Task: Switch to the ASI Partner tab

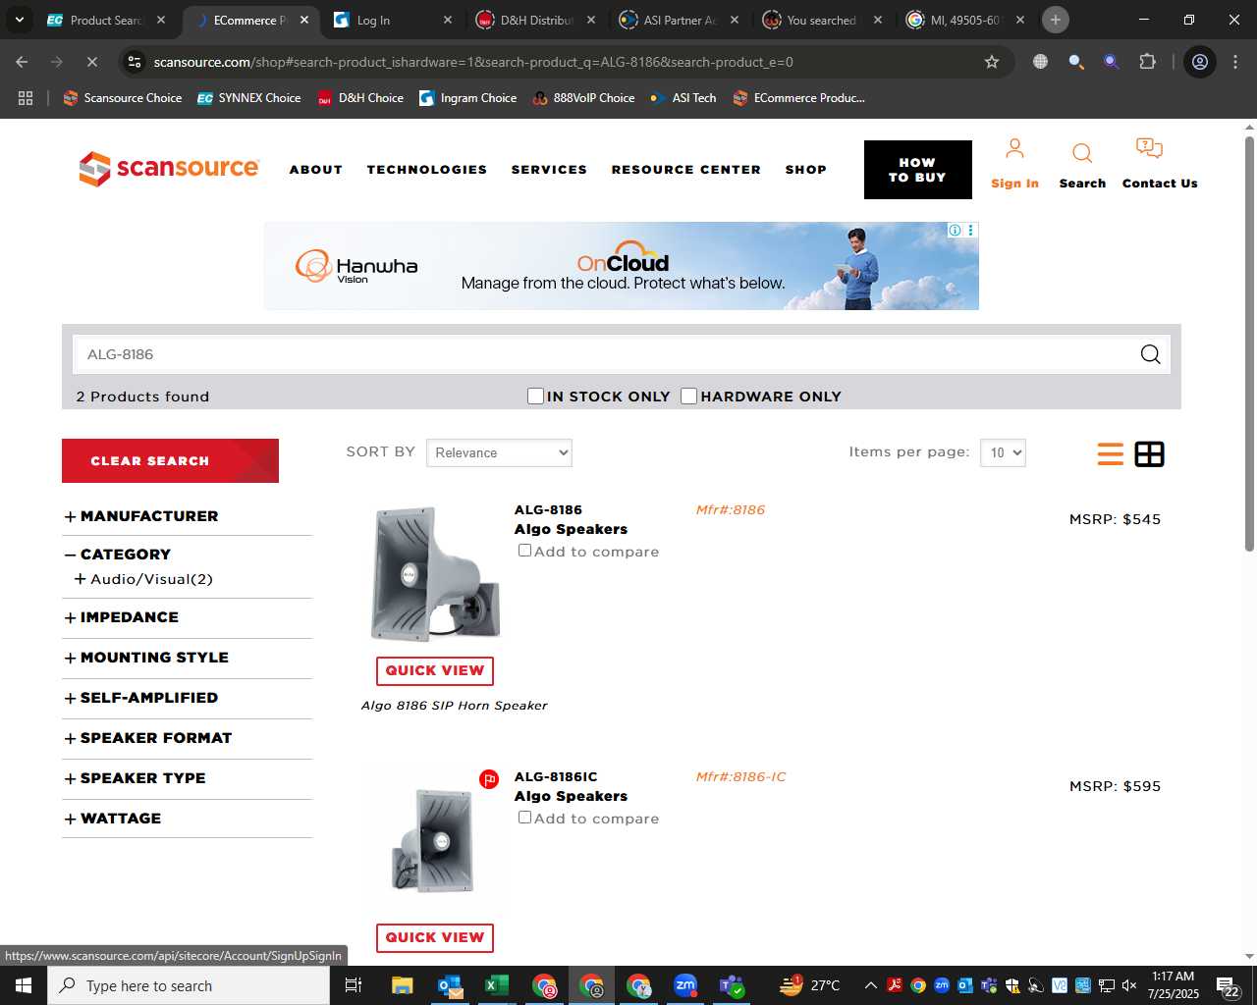Action: [x=680, y=20]
